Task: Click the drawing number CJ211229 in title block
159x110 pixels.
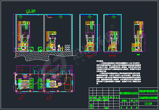Action: (148, 103)
